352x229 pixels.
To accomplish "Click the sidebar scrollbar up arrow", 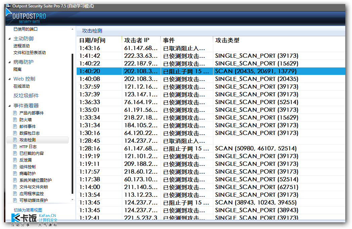I will click(x=72, y=29).
